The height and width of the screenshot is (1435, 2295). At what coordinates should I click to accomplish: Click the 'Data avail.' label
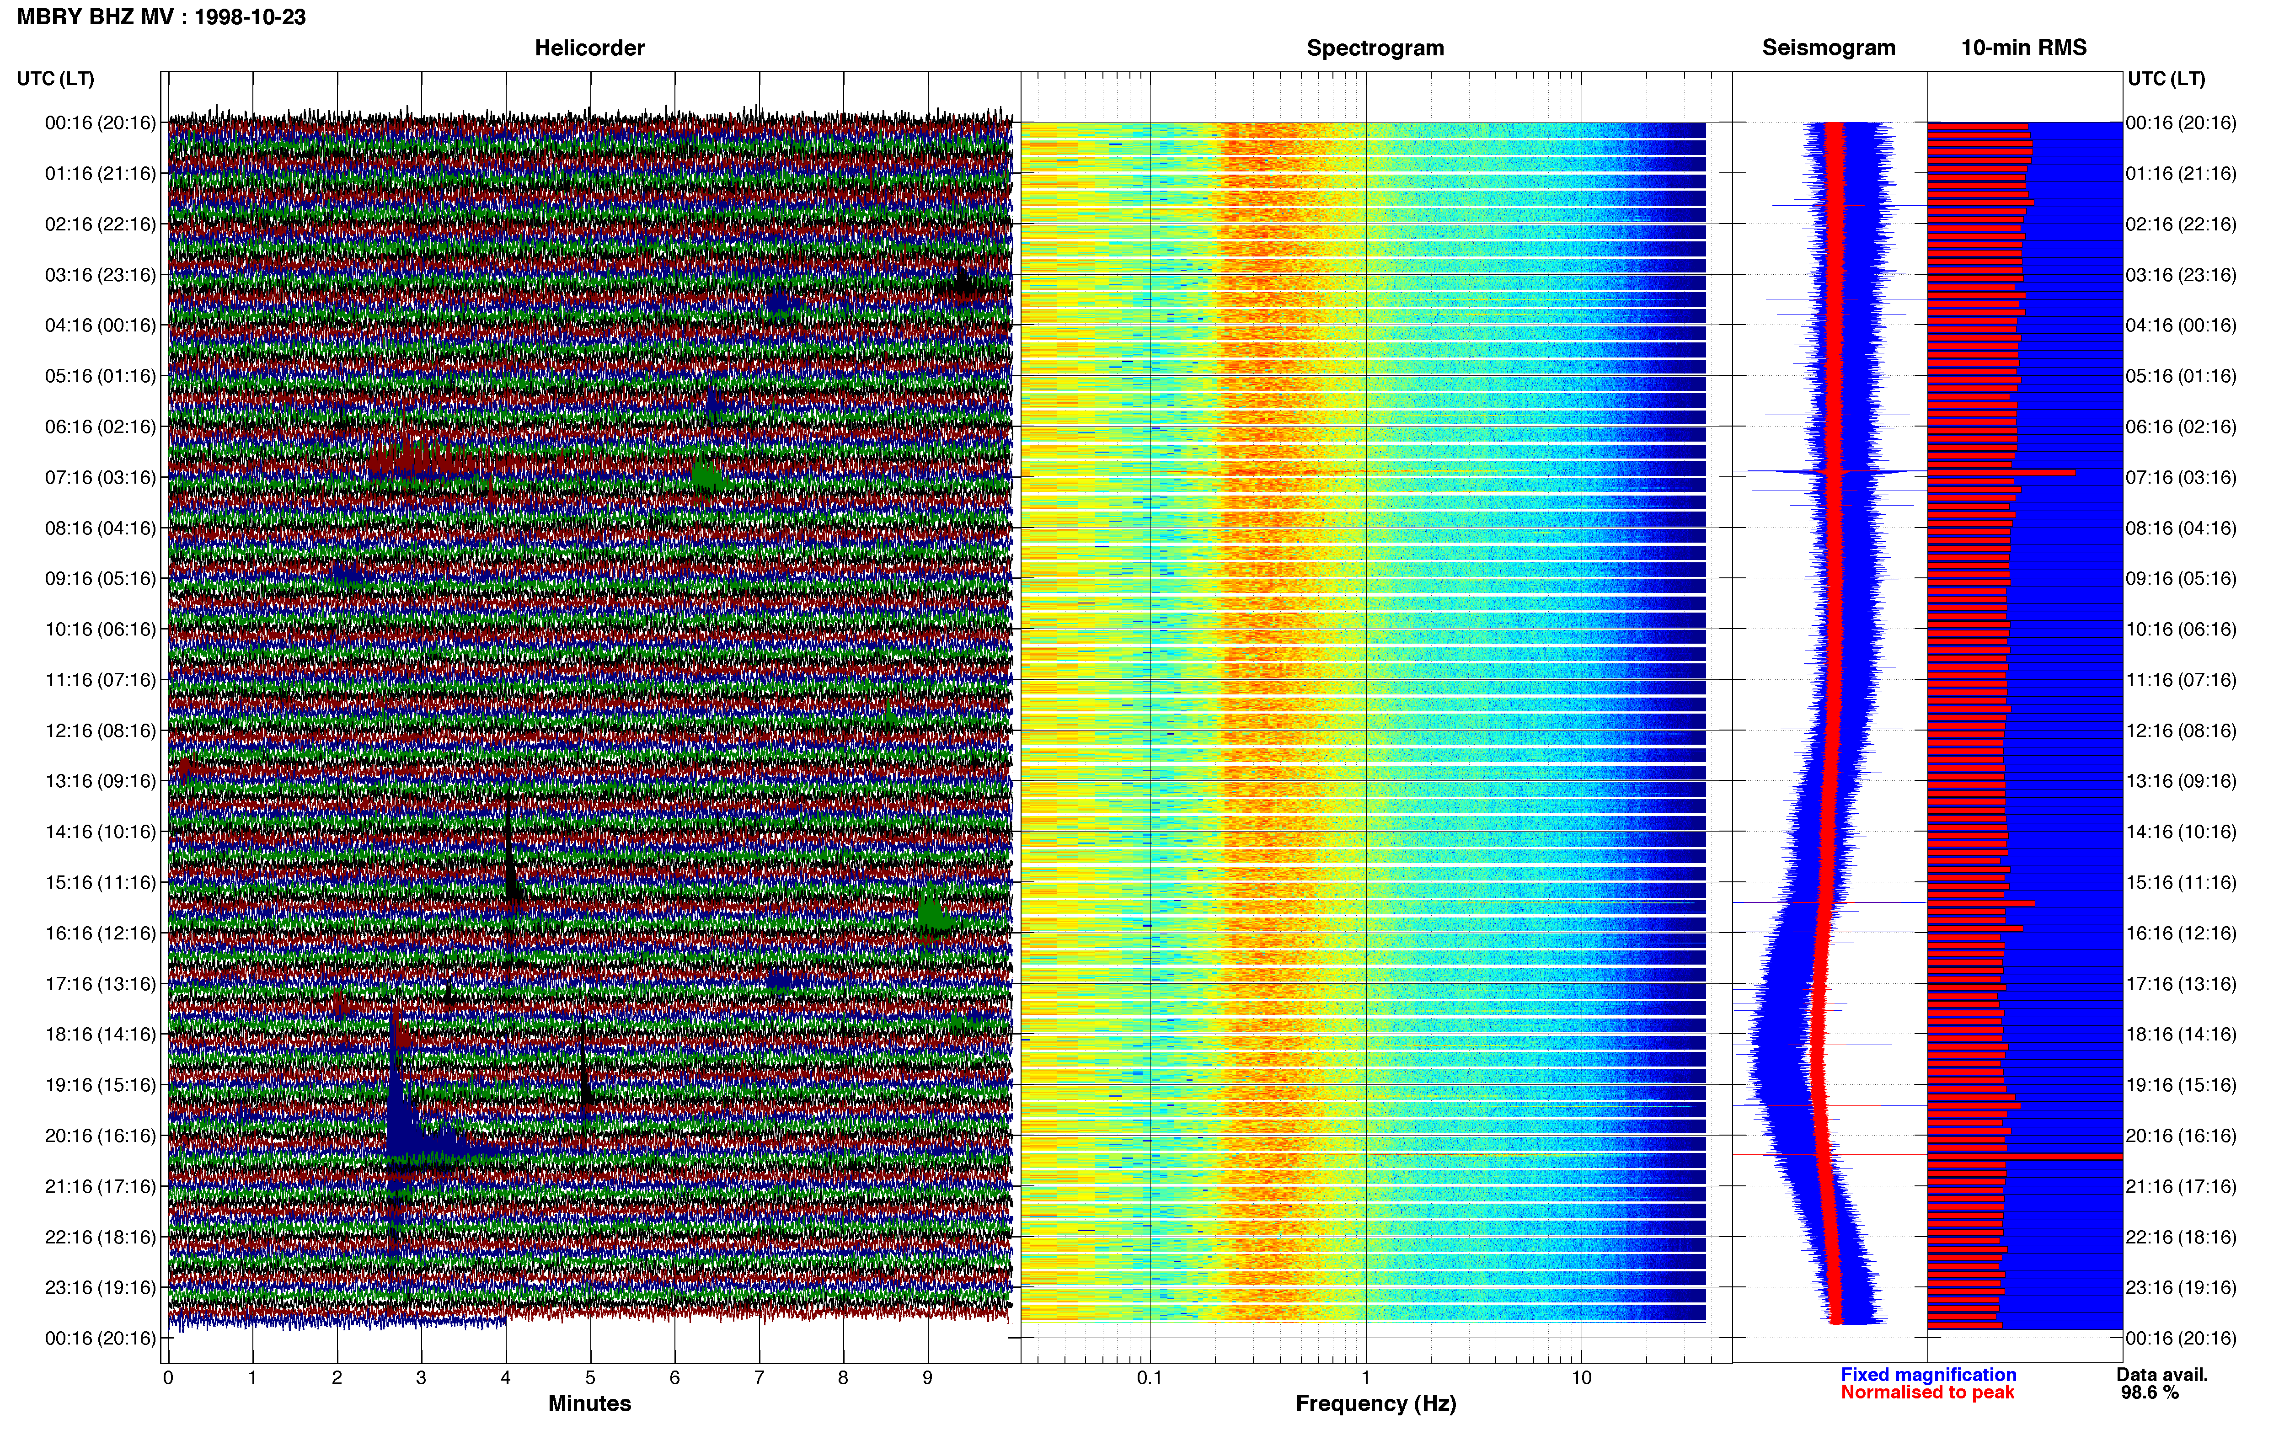[x=2162, y=1374]
